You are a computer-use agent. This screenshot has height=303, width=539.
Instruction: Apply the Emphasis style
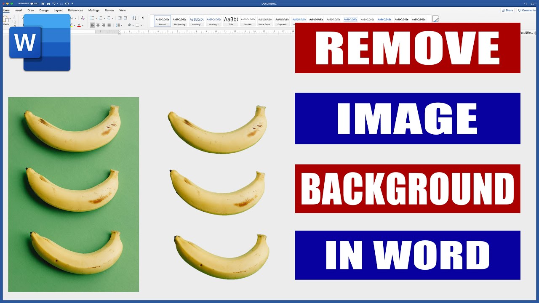(282, 21)
